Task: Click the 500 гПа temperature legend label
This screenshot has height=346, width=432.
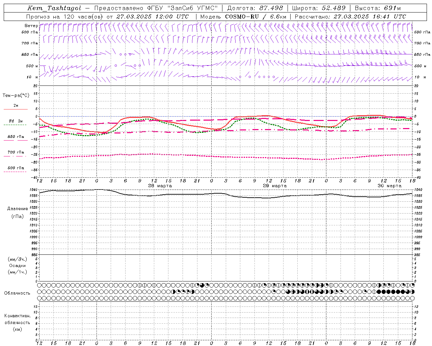Action: (16, 168)
